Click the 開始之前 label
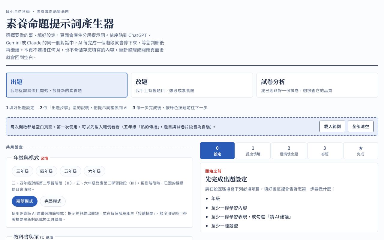Viewport: 384px width, 240px height. [x=213, y=171]
